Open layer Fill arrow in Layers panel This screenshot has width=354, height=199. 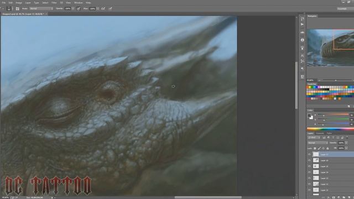pos(346,148)
